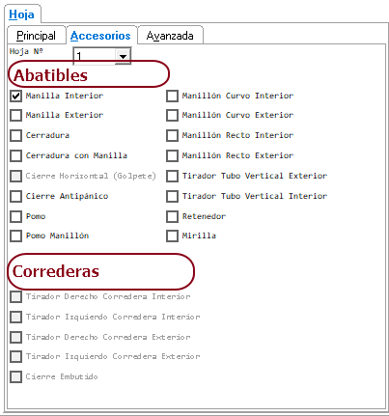
Task: Select the Hoja top-level tab
Action: pos(21,14)
